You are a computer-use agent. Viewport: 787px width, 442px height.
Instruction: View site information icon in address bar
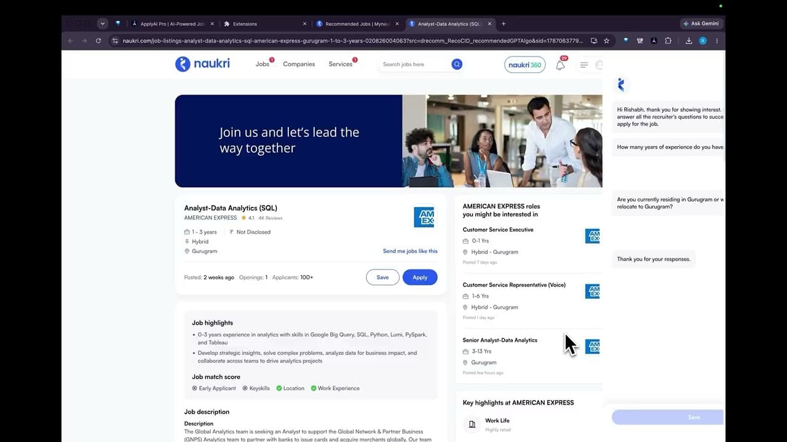pyautogui.click(x=114, y=41)
